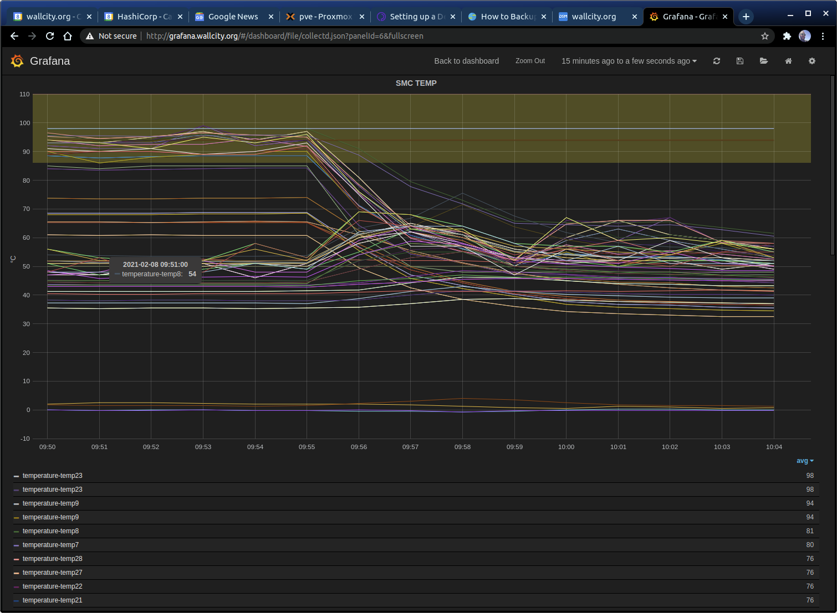Click the Not secure warning icon
Image resolution: width=837 pixels, height=613 pixels.
coord(90,36)
